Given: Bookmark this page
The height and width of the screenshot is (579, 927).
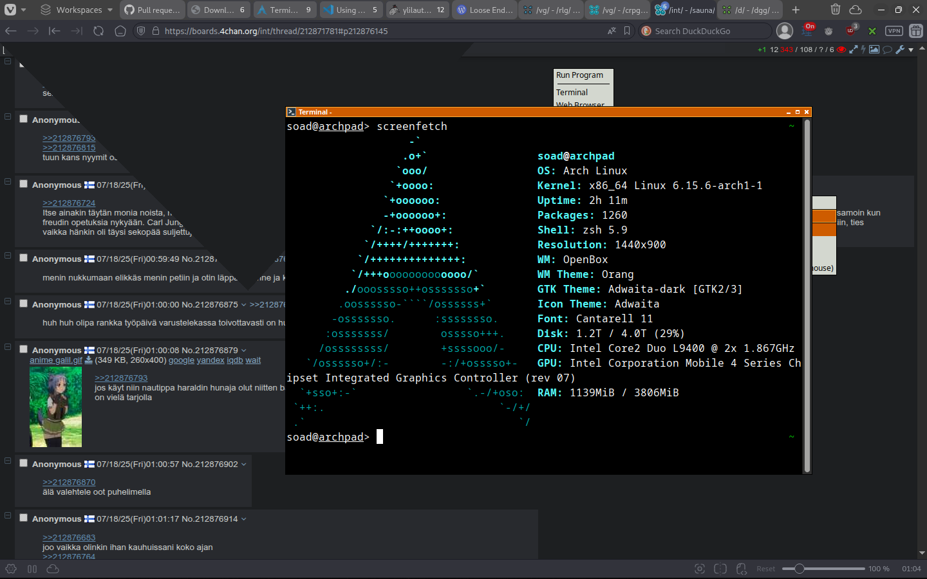Looking at the screenshot, I should [627, 31].
